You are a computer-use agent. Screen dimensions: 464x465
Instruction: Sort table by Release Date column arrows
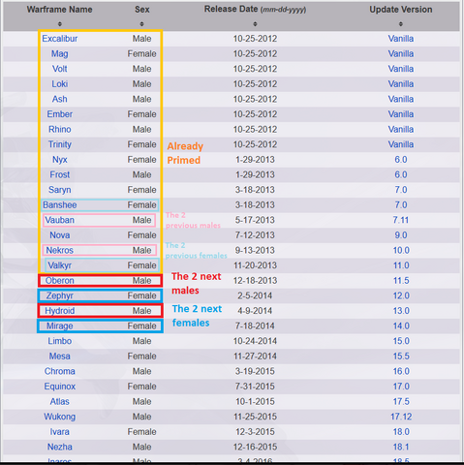(x=255, y=24)
